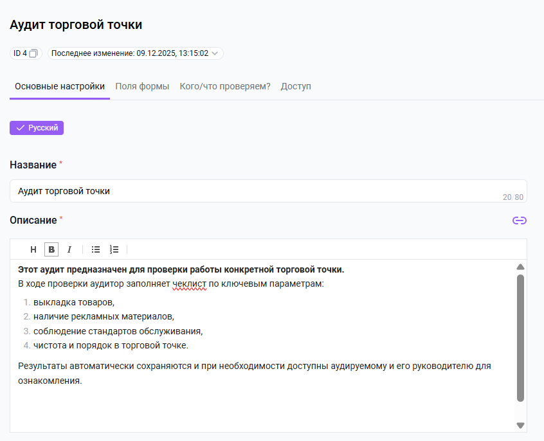Click the purple link icon beside Описание
544x441 pixels.
click(x=519, y=221)
